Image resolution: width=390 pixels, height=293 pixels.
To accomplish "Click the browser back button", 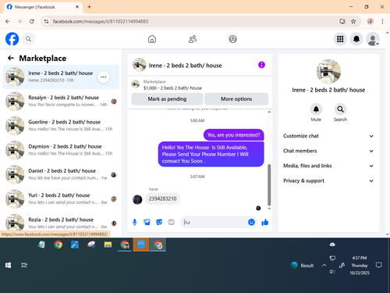I will point(8,21).
